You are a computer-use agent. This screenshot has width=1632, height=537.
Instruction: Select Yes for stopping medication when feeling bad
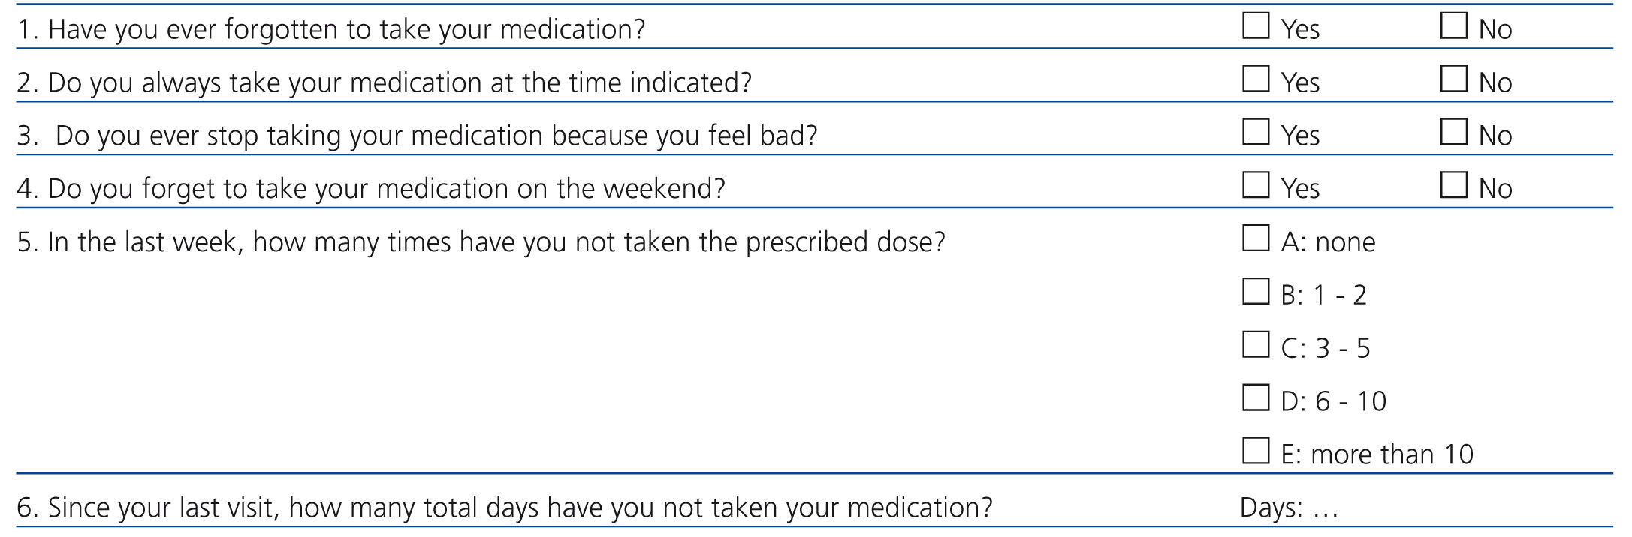pos(1255,132)
